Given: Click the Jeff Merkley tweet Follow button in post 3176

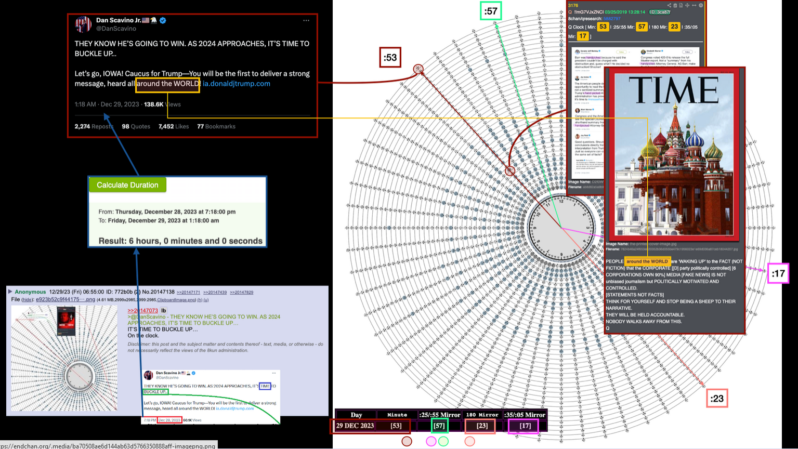Looking at the screenshot, I should [621, 52].
